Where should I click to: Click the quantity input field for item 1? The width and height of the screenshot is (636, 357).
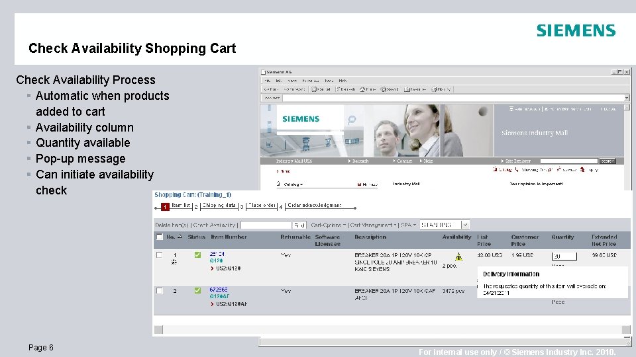tap(564, 257)
